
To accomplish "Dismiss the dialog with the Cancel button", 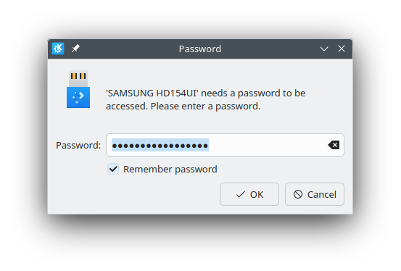I will pyautogui.click(x=315, y=194).
